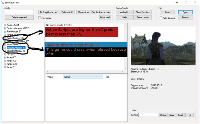200x124 pixels.
Task: Click the Forms Edit button
Action: [189, 115]
